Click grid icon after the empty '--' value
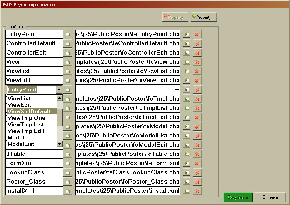Image resolution: width=290 pixels, height=205 pixels. (x=187, y=90)
